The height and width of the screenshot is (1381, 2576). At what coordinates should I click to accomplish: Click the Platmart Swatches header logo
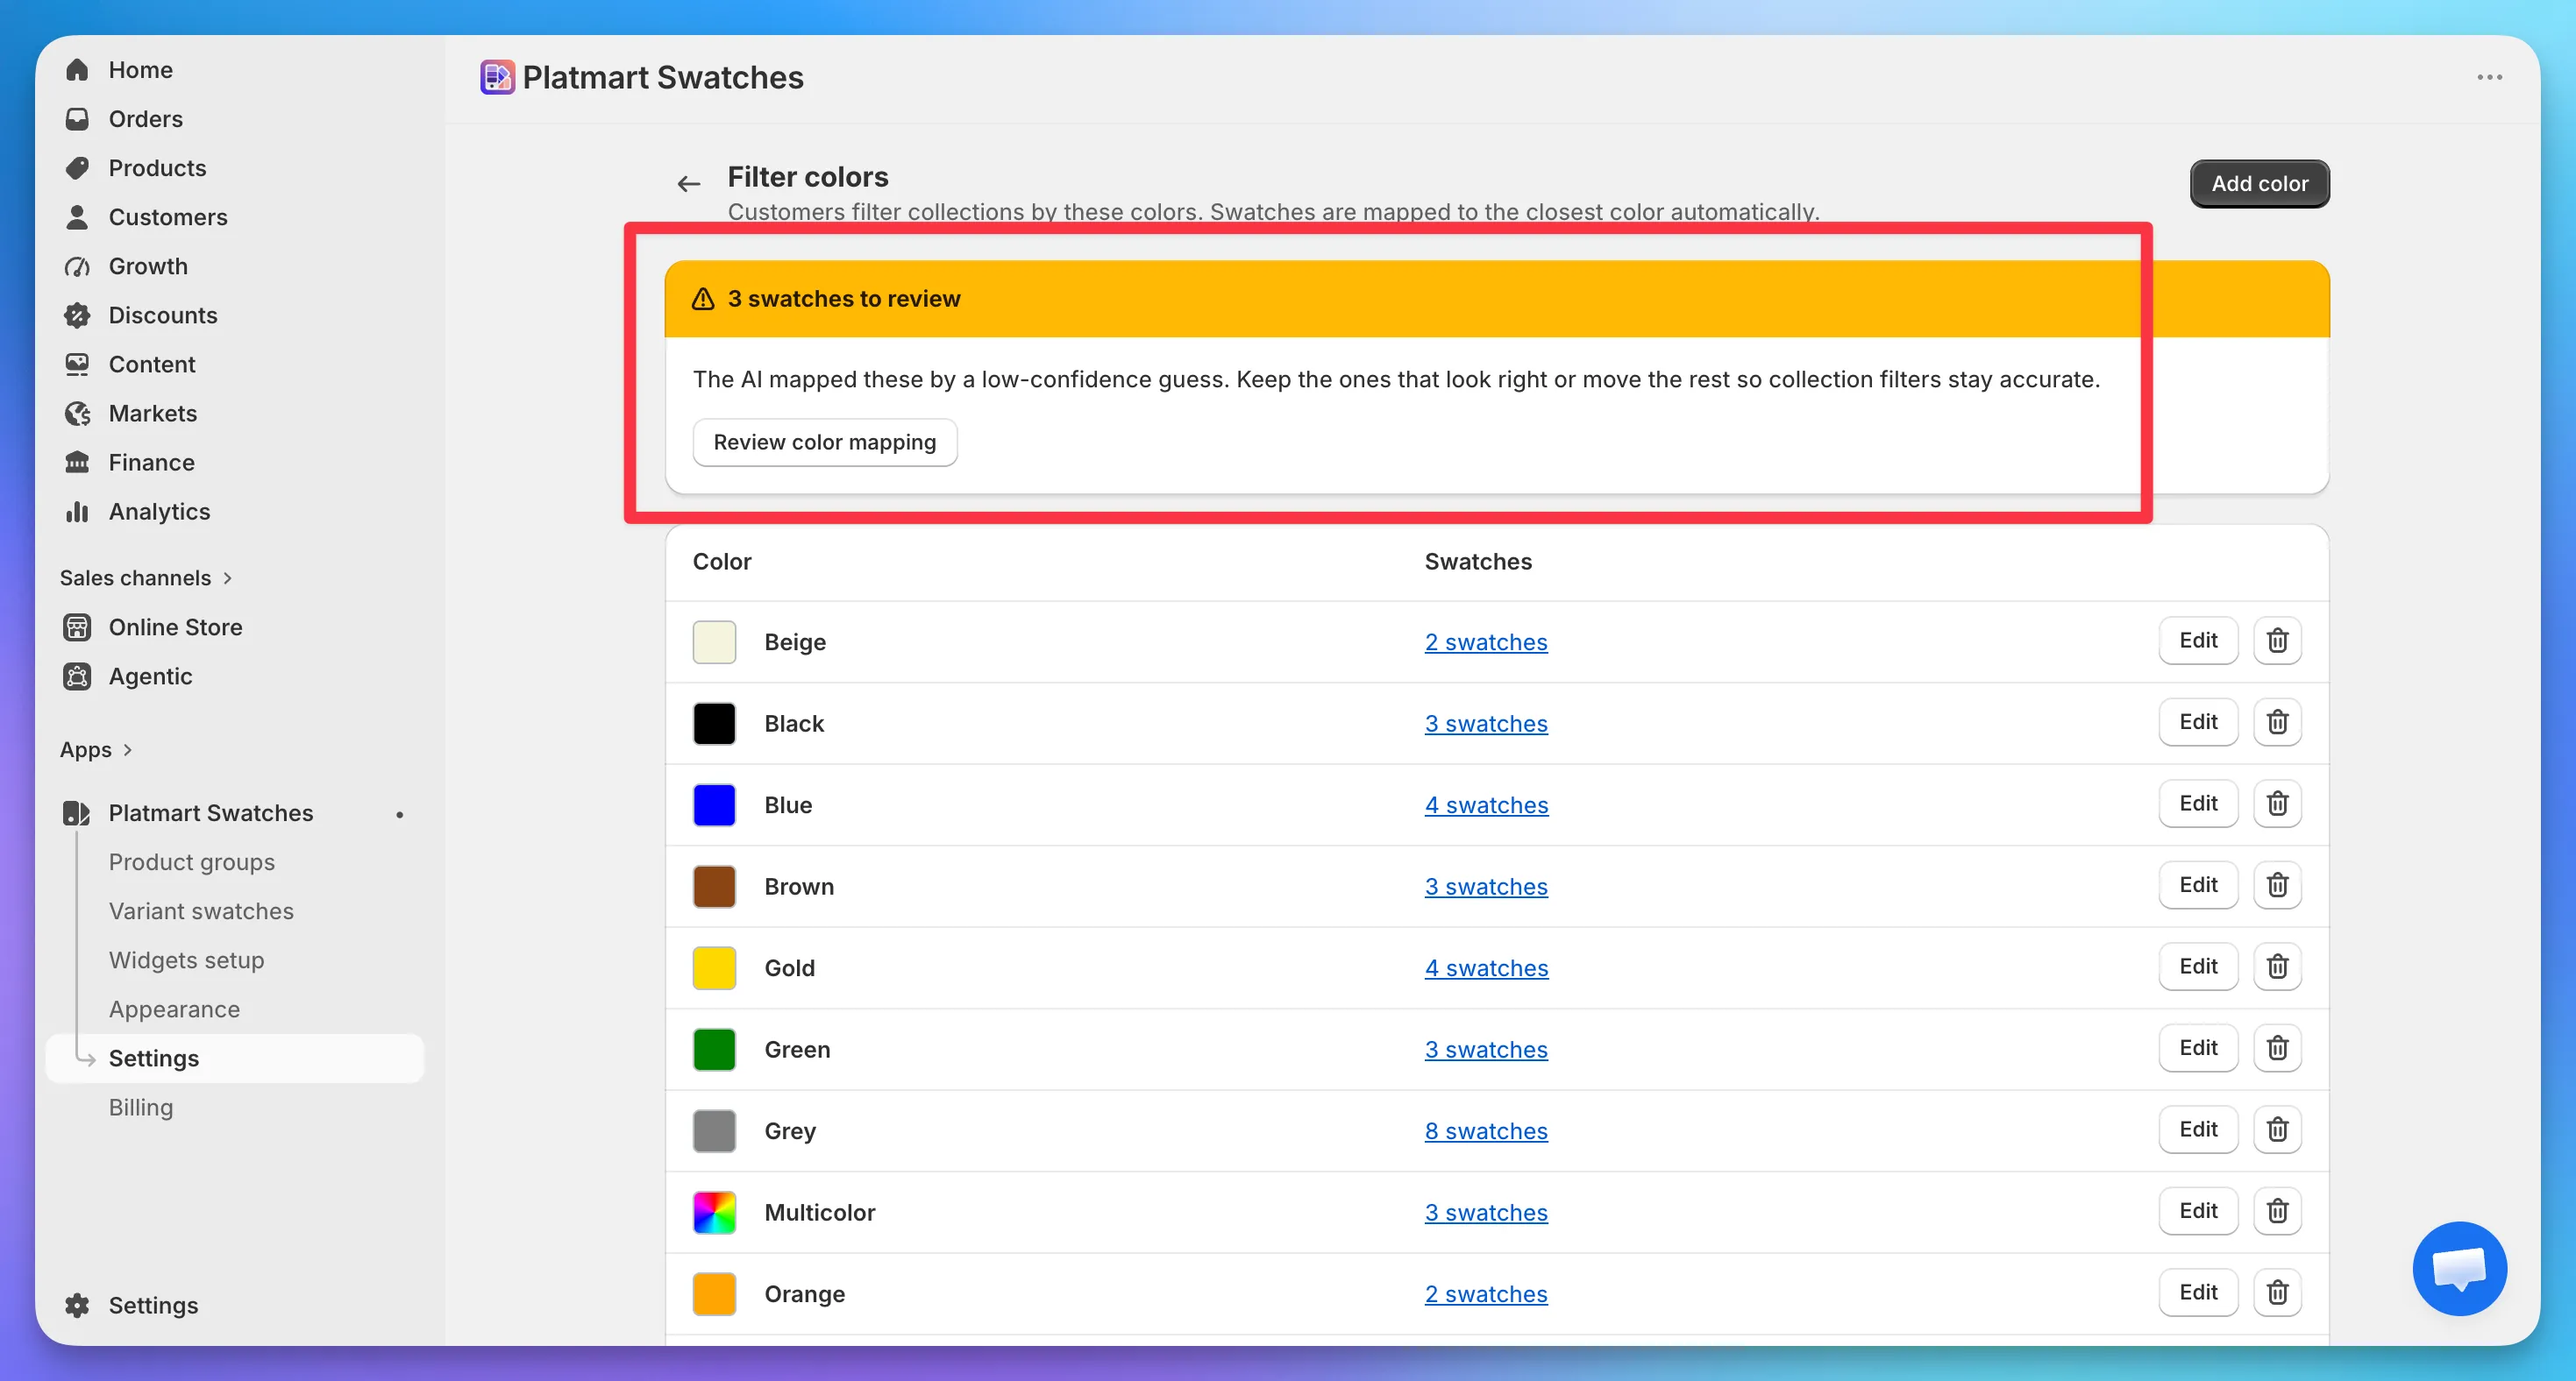tap(497, 77)
